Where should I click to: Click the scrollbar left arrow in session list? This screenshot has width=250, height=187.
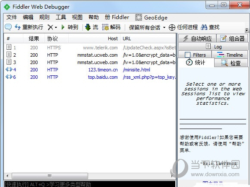coord(7,176)
